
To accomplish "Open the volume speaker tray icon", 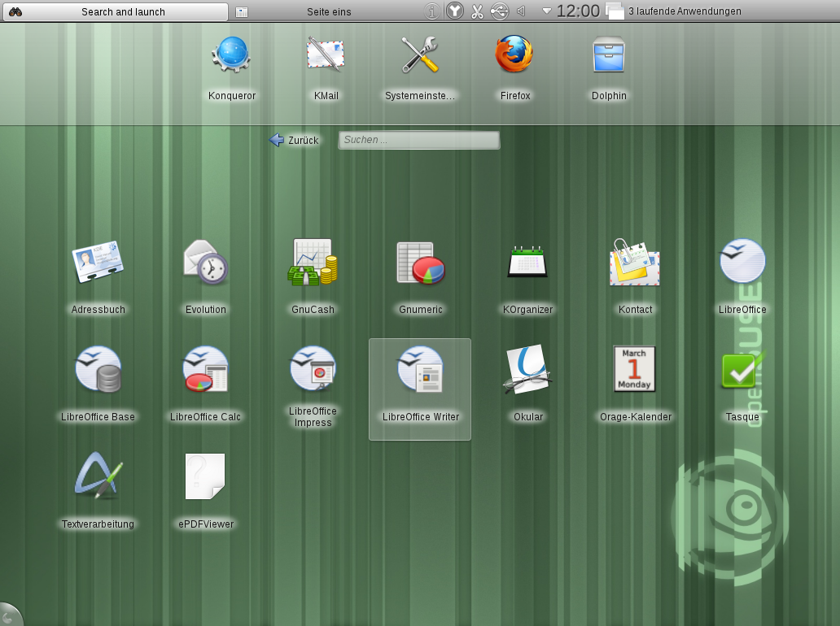I will click(x=521, y=11).
